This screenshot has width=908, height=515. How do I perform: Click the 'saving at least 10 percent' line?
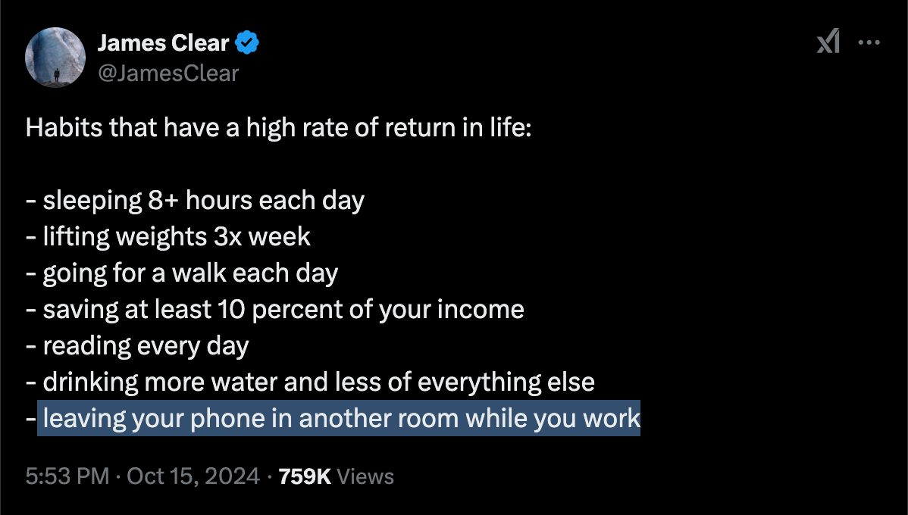(x=275, y=310)
